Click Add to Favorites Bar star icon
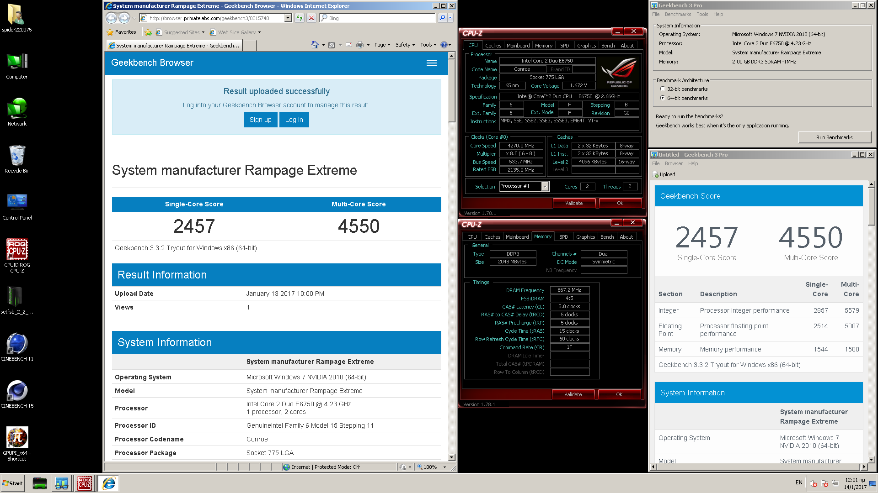 coord(148,32)
